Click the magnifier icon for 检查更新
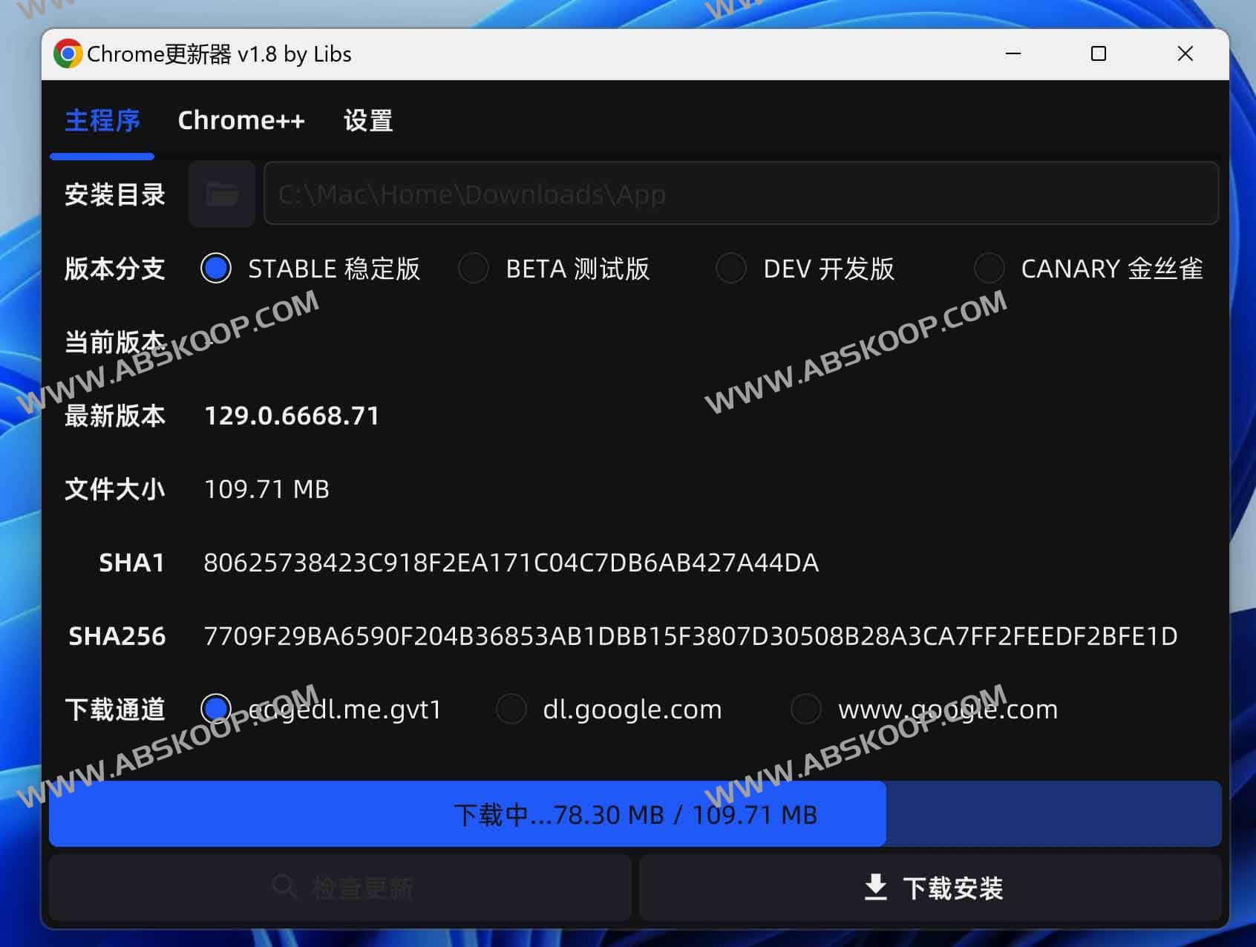Screen dimensions: 1256x947 tap(284, 887)
